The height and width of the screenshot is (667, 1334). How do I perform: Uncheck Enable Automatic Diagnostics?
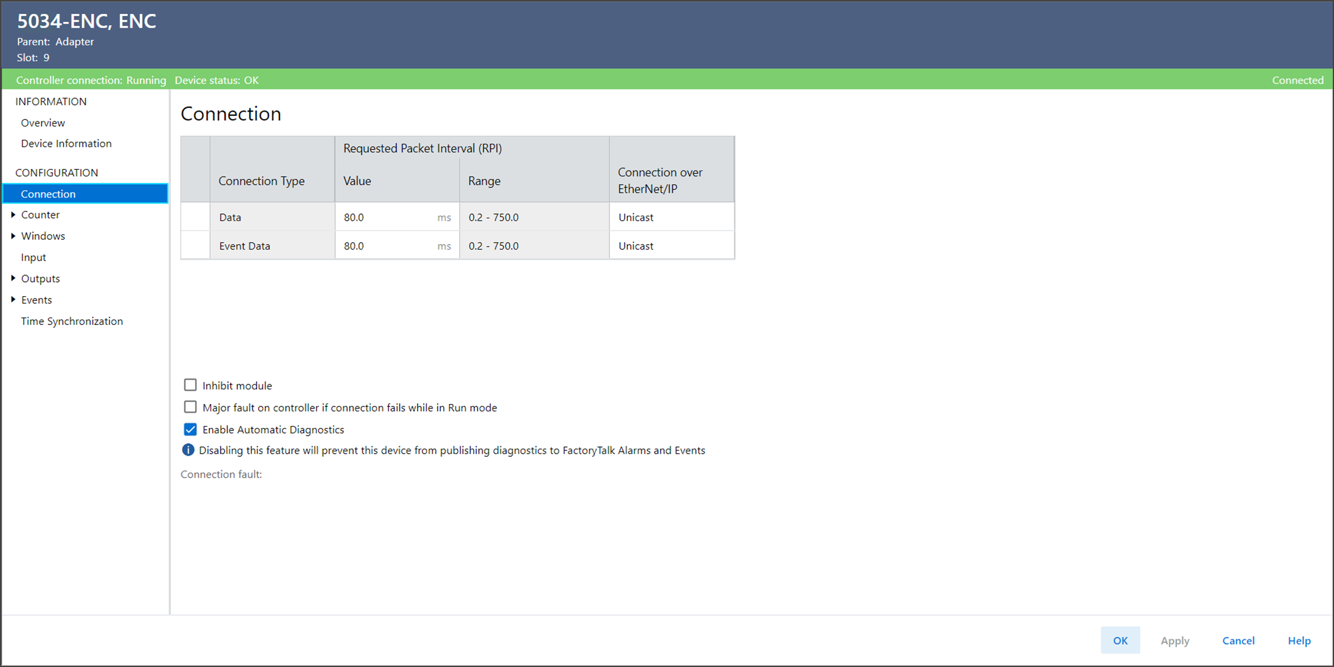coord(190,429)
